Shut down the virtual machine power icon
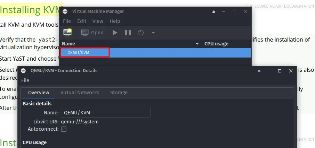 tap(140, 33)
